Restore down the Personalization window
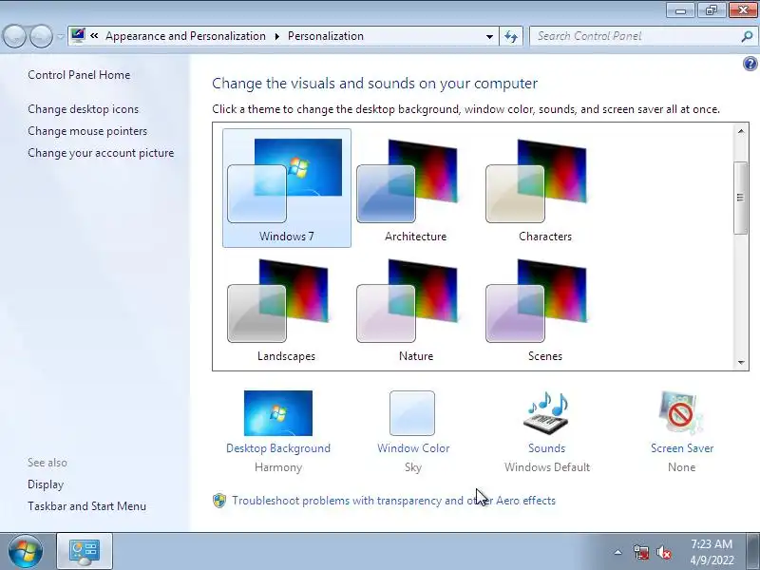 point(712,10)
